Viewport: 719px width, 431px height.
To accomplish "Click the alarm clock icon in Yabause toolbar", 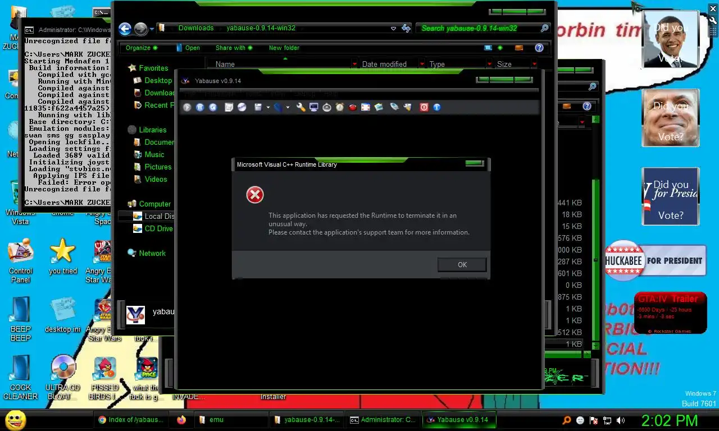I will click(340, 107).
